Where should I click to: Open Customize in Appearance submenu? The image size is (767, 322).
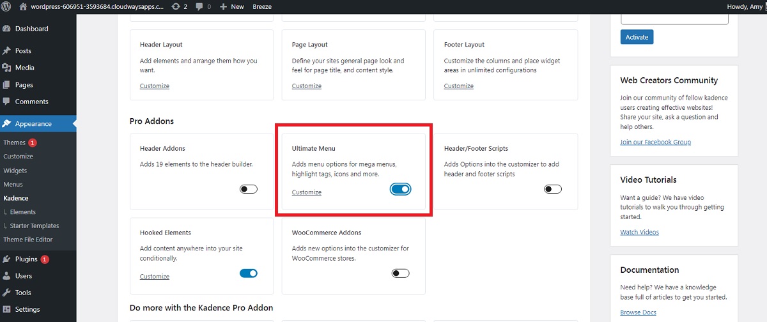(x=18, y=157)
